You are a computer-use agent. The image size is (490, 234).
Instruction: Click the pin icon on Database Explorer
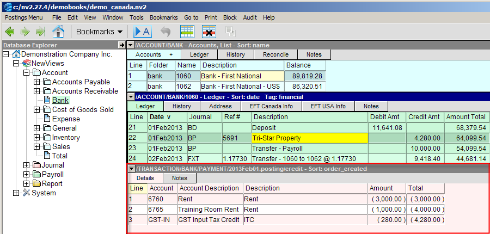pyautogui.click(x=121, y=45)
